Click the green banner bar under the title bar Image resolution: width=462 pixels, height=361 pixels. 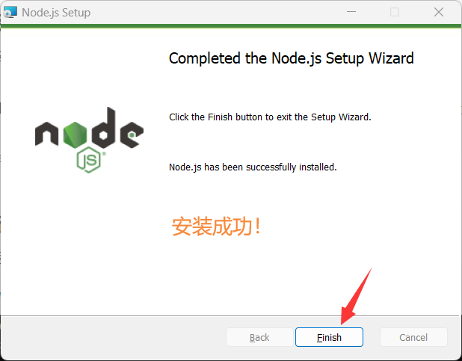click(x=231, y=26)
